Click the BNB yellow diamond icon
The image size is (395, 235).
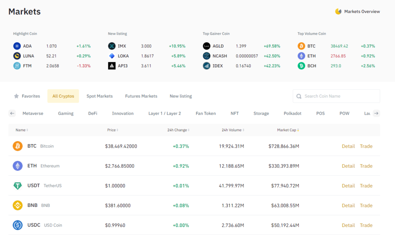pyautogui.click(x=18, y=205)
